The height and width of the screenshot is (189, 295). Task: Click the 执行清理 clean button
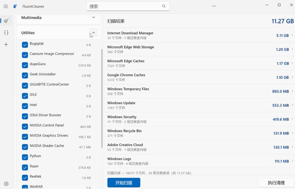pos(276,183)
